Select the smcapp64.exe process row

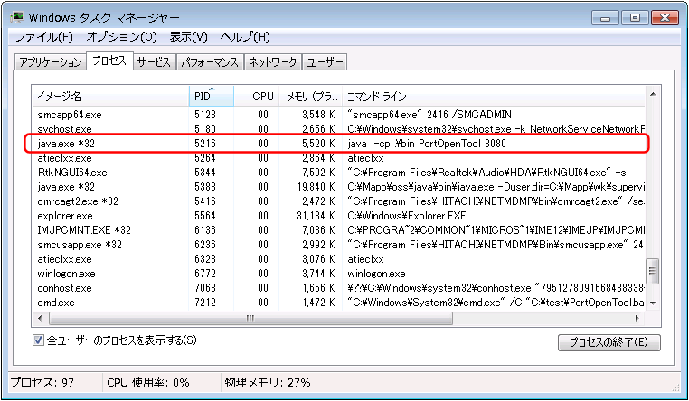point(338,115)
